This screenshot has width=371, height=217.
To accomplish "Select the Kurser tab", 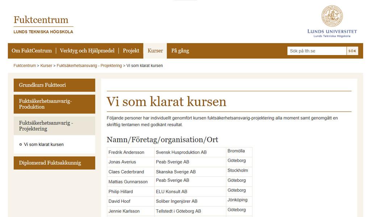I will click(x=155, y=51).
